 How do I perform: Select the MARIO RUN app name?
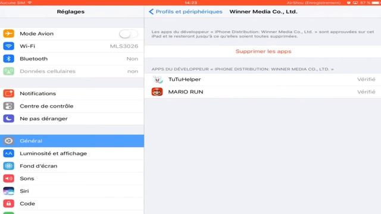coord(186,92)
